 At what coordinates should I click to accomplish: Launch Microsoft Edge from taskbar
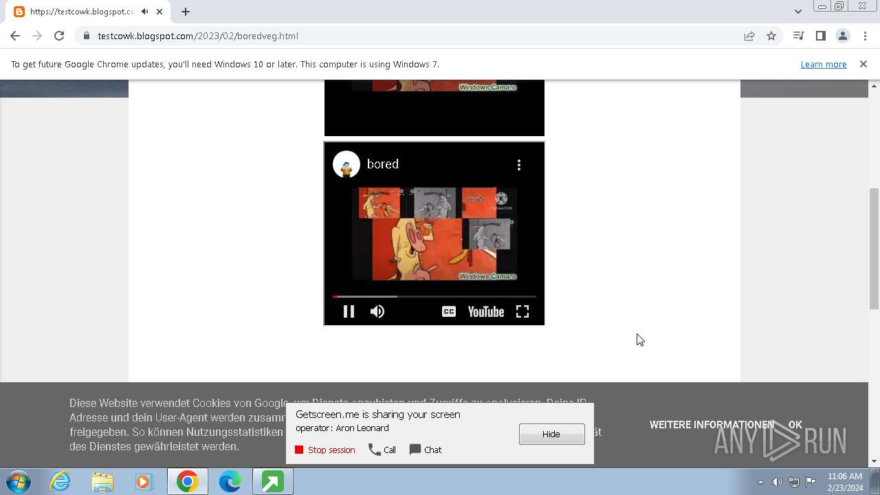(x=230, y=482)
